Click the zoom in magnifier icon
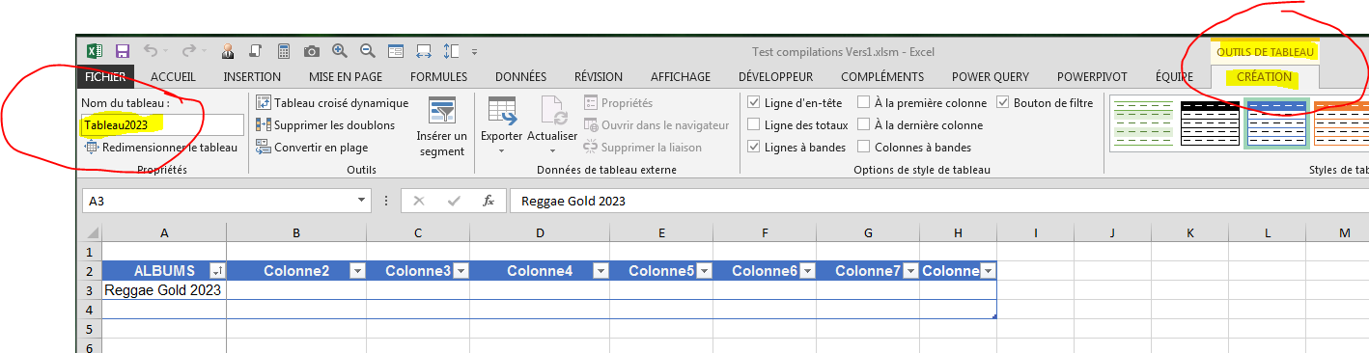The width and height of the screenshot is (1369, 353). tap(340, 51)
